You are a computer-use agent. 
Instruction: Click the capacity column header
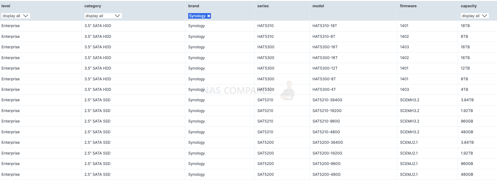[x=469, y=6]
